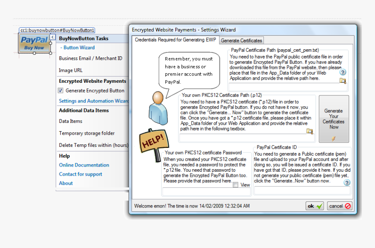Toggle the Generate Encrypted Button checkbox
The height and width of the screenshot is (248, 375).
[61, 91]
